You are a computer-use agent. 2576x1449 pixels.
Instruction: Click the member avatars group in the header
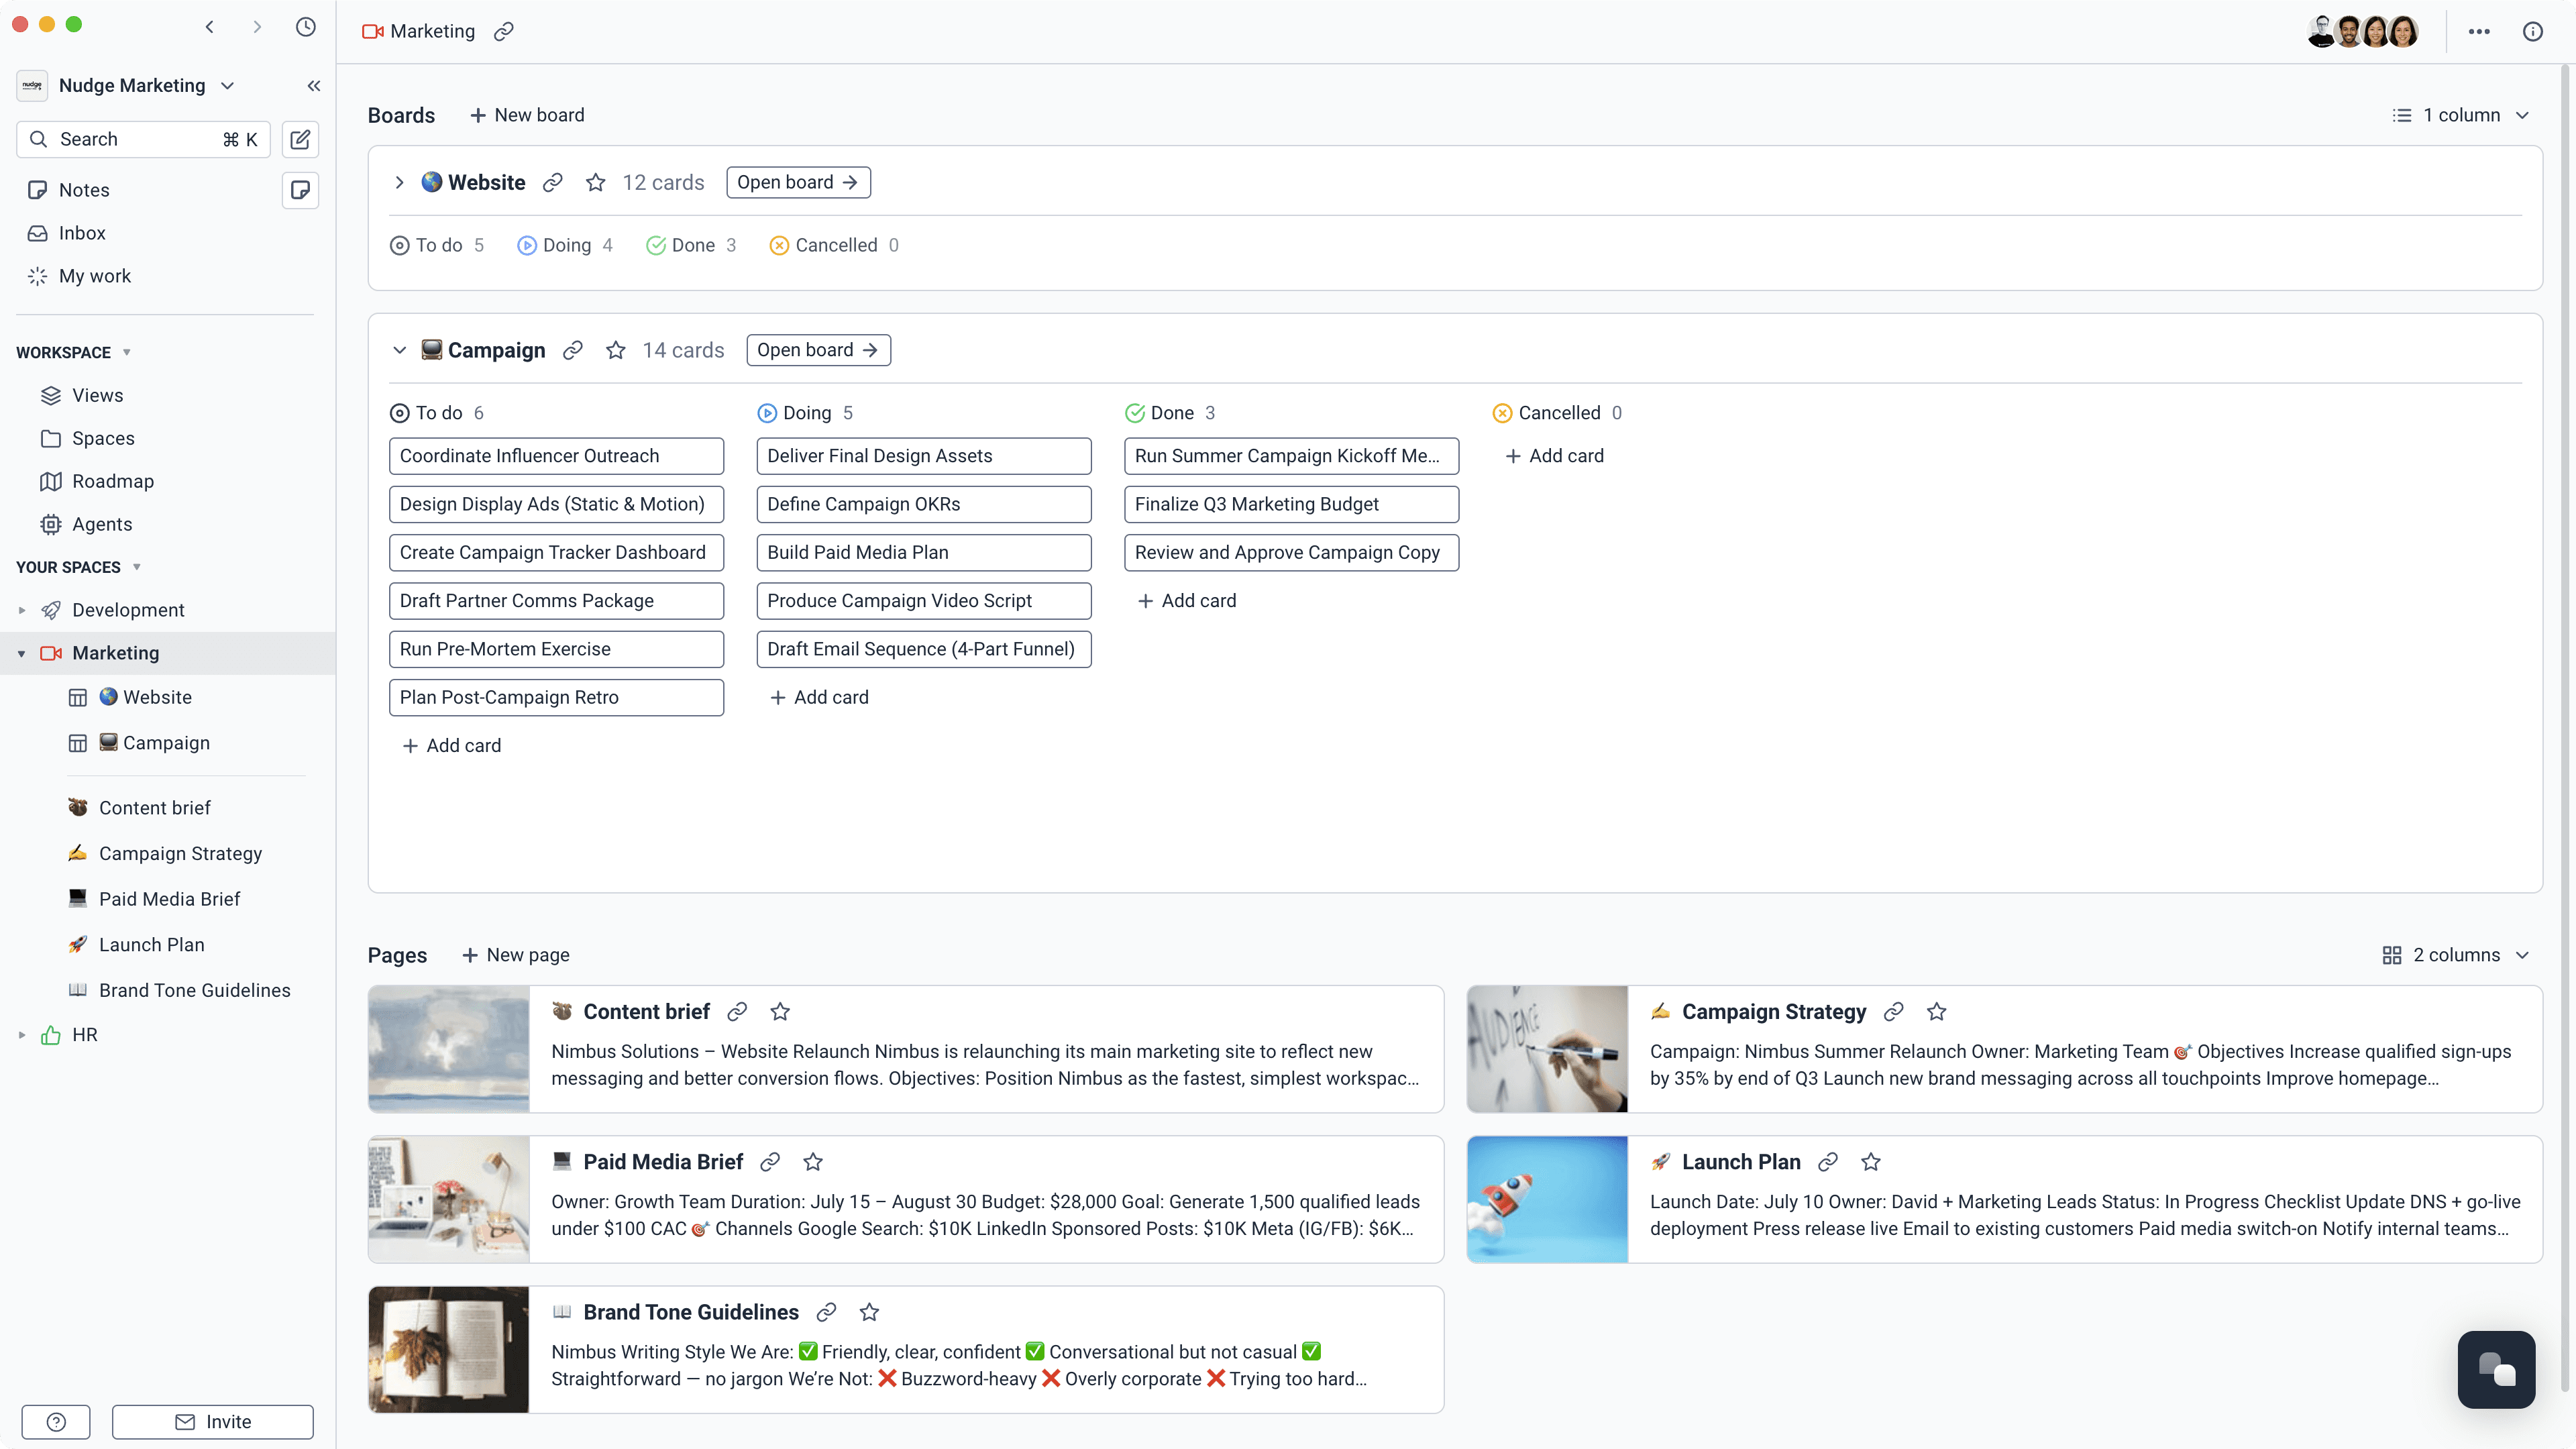click(x=2363, y=31)
